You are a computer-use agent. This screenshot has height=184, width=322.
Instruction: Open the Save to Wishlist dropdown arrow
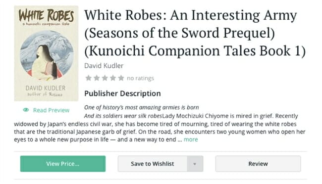(x=195, y=164)
